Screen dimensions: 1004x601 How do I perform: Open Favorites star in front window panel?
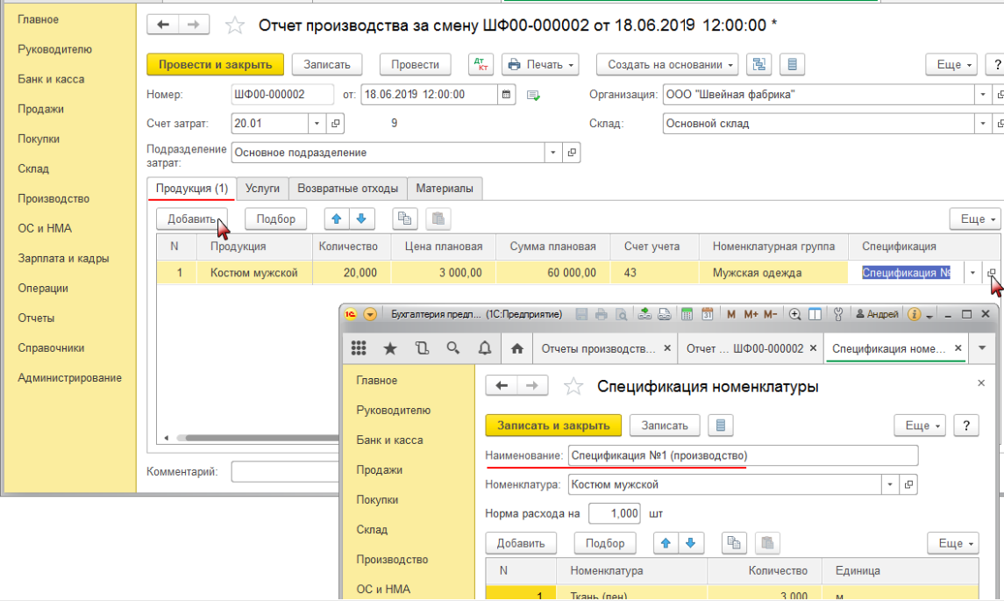390,348
